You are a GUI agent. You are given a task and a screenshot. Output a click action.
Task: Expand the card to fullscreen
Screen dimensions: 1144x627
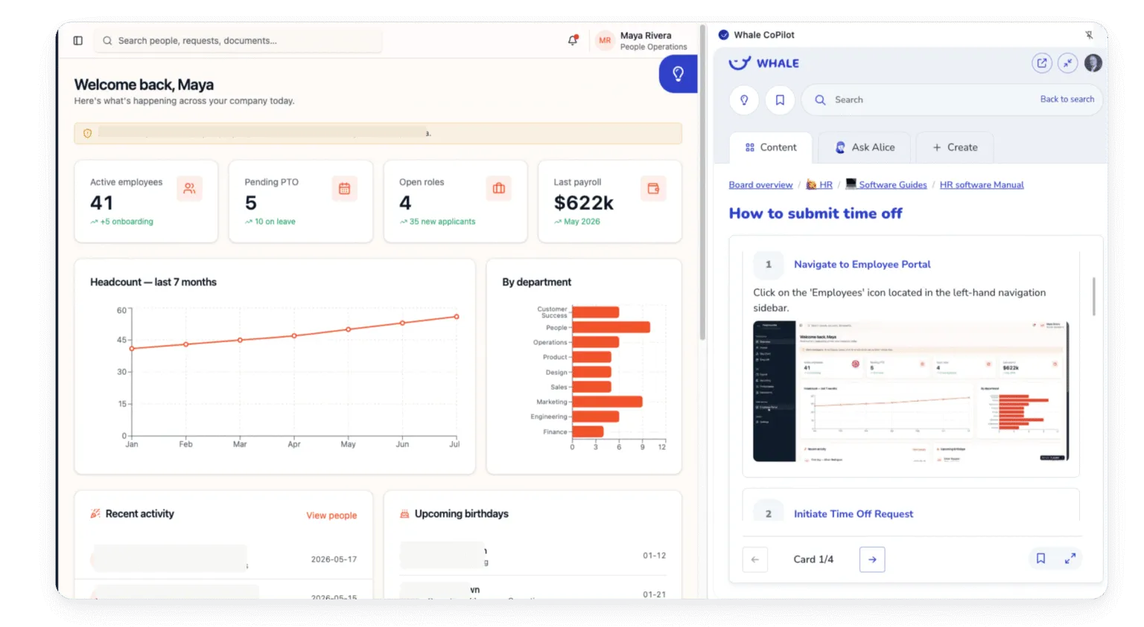coord(1070,559)
